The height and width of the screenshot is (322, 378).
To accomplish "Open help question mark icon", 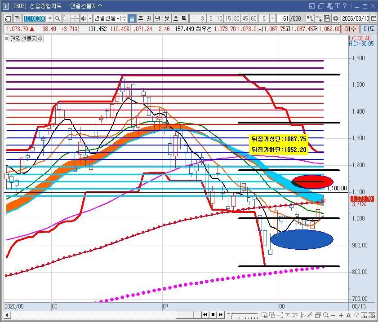I will point(345,6).
